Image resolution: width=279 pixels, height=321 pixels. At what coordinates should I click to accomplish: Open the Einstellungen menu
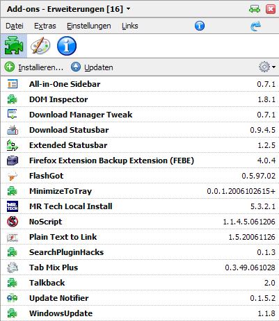click(89, 26)
